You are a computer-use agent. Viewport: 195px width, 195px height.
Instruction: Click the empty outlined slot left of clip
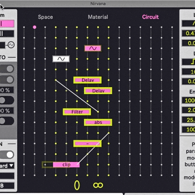[x=48, y=165]
